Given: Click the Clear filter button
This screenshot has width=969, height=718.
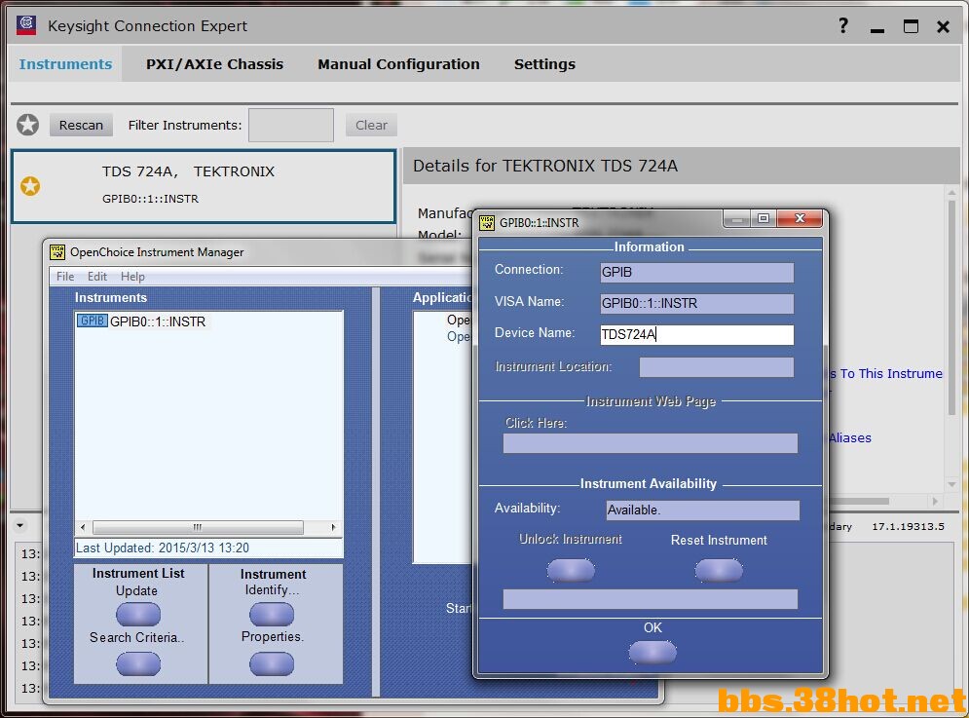Looking at the screenshot, I should click(x=371, y=125).
